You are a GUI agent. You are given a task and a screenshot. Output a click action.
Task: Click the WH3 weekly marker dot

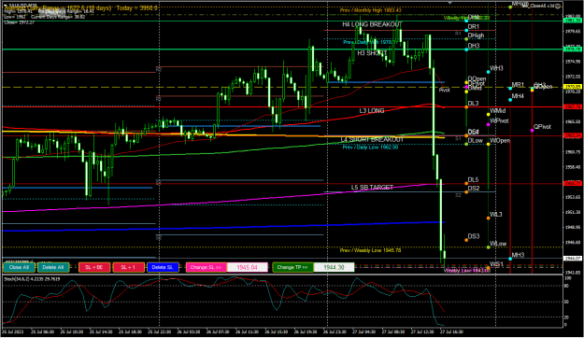tap(489, 72)
